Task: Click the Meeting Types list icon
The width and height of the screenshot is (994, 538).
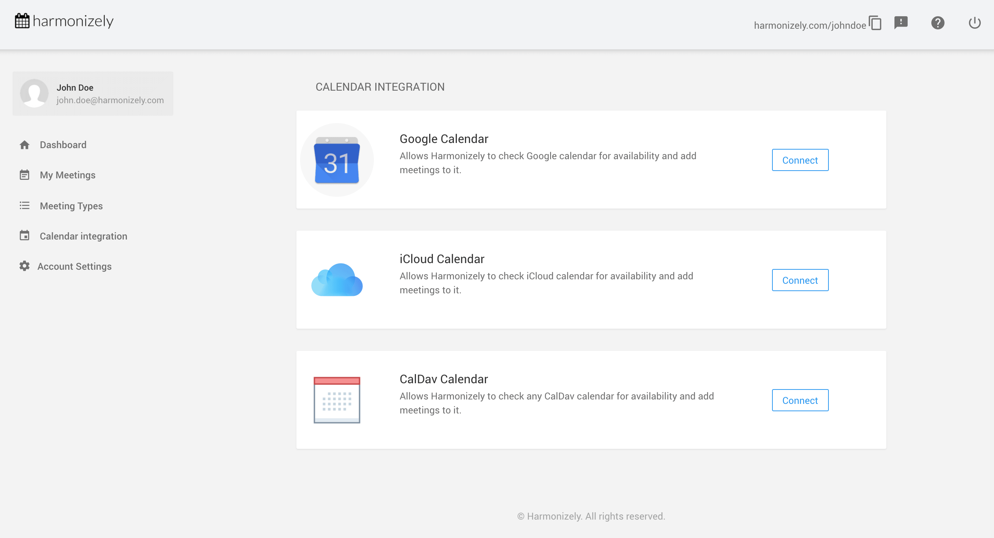Action: click(25, 206)
